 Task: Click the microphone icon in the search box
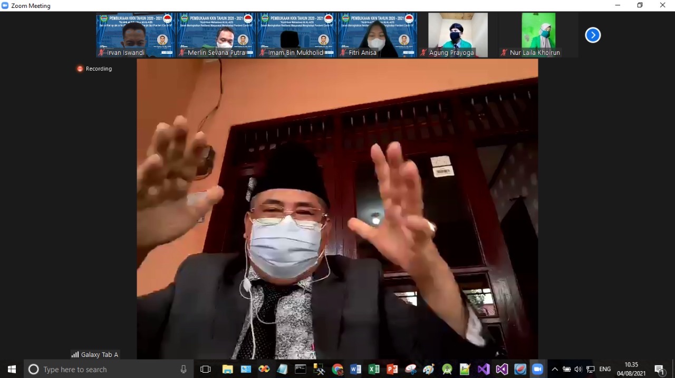184,369
